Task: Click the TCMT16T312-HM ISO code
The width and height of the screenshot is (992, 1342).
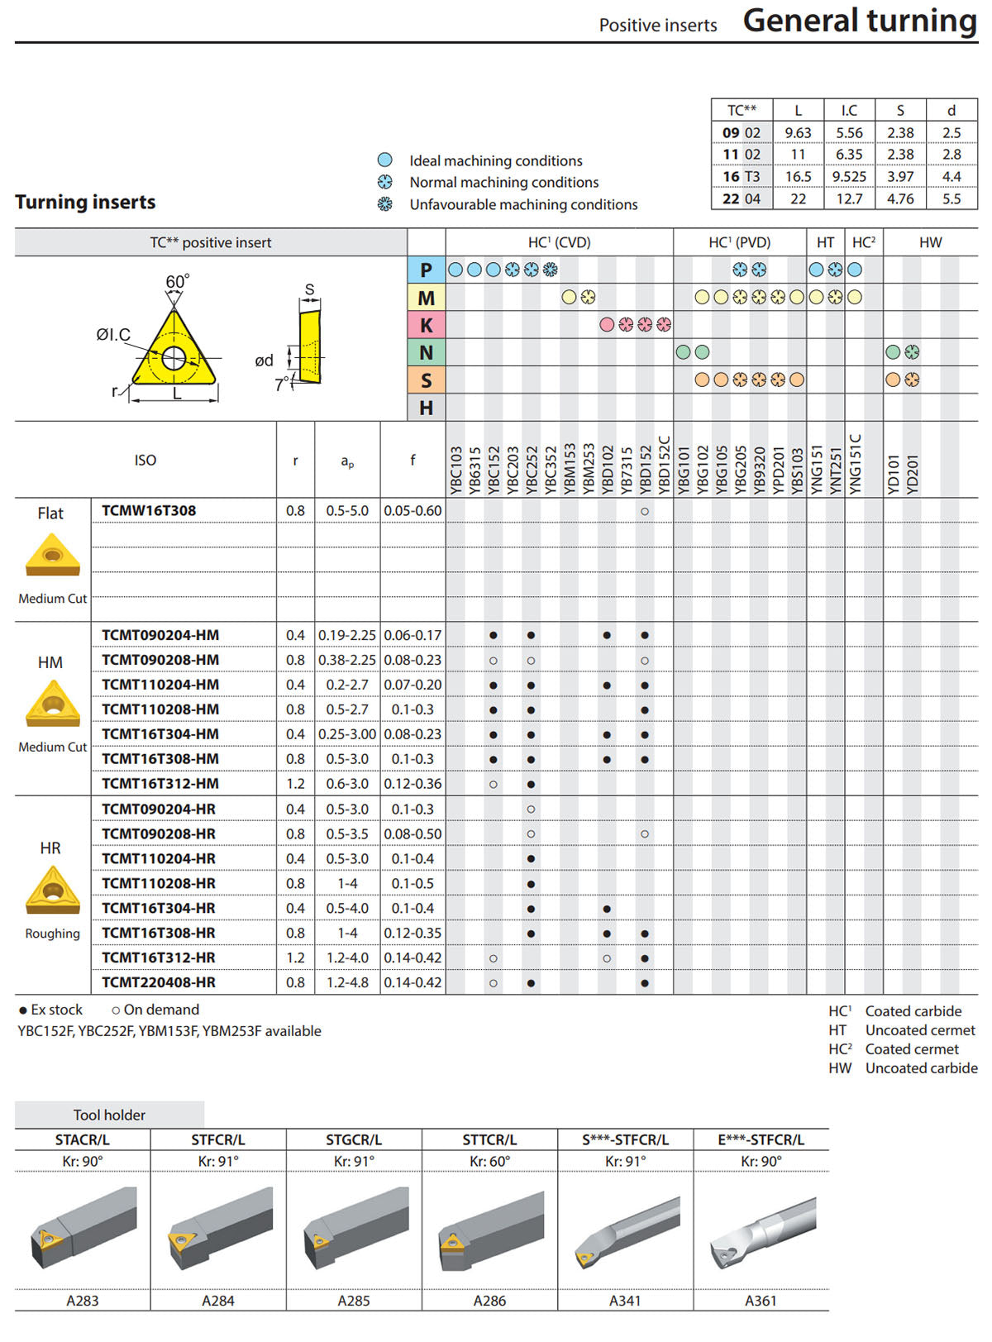Action: [160, 784]
